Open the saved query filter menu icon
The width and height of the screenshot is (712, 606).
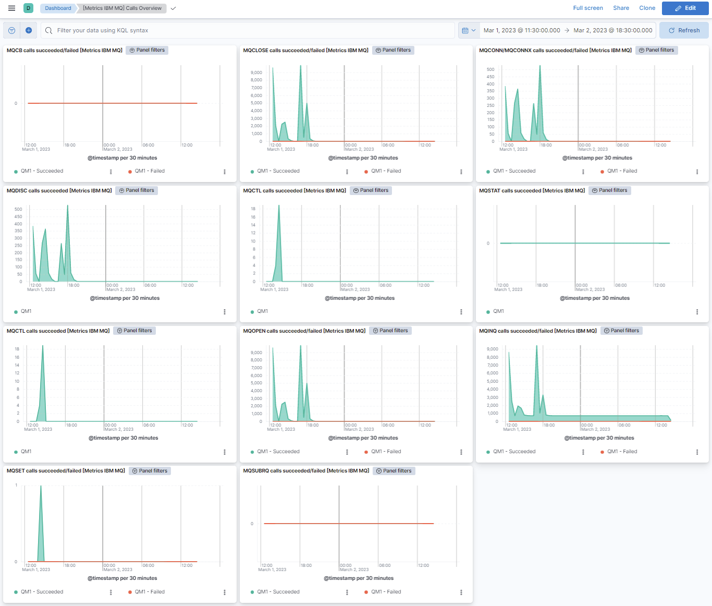point(11,31)
